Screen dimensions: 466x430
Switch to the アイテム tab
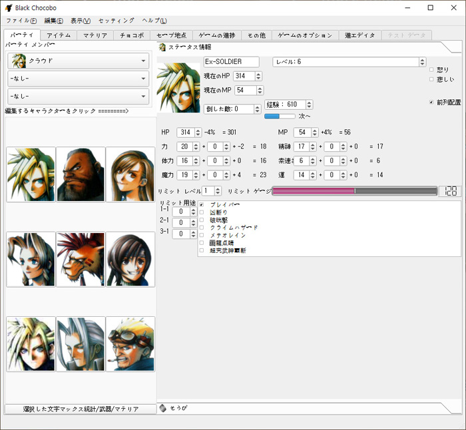pos(59,35)
